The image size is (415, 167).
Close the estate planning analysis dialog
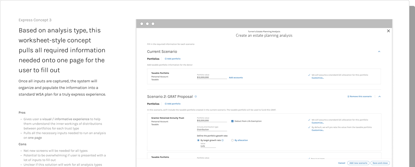[388, 31]
